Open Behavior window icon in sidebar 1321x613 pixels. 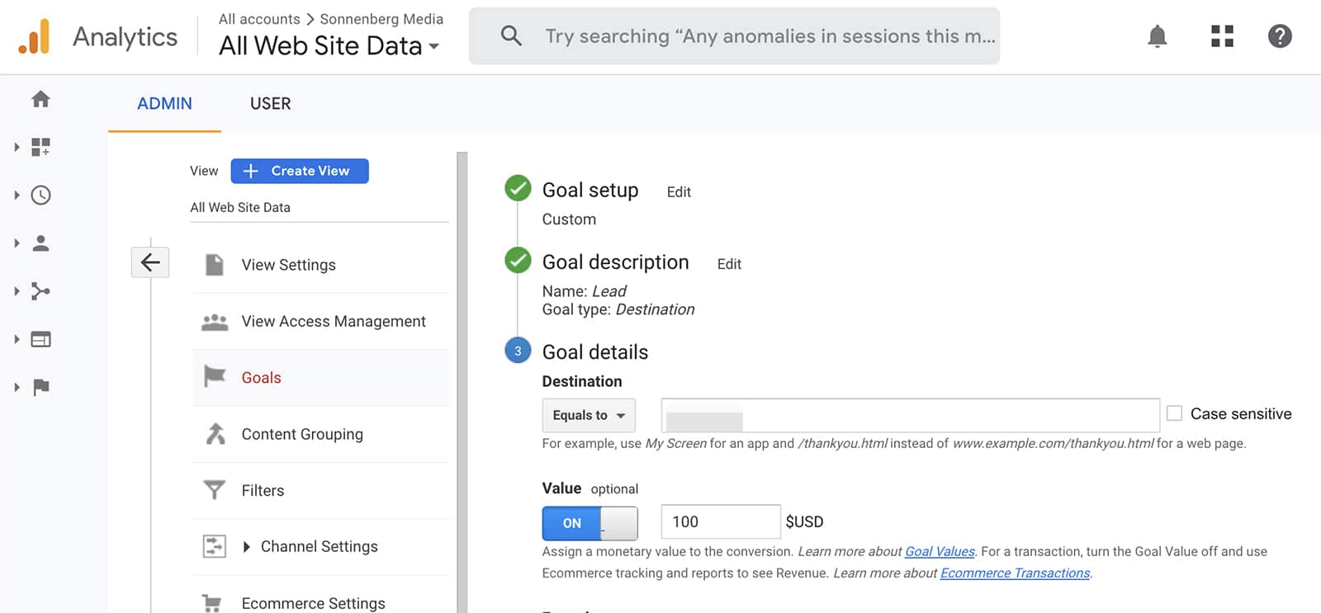click(40, 339)
